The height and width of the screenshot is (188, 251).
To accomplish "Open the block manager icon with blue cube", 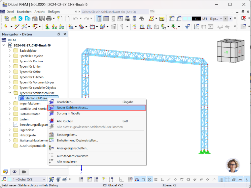I will [28, 19].
